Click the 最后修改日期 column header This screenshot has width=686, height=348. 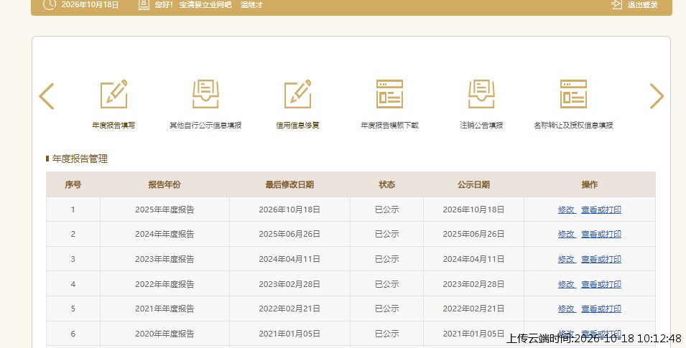pos(289,184)
